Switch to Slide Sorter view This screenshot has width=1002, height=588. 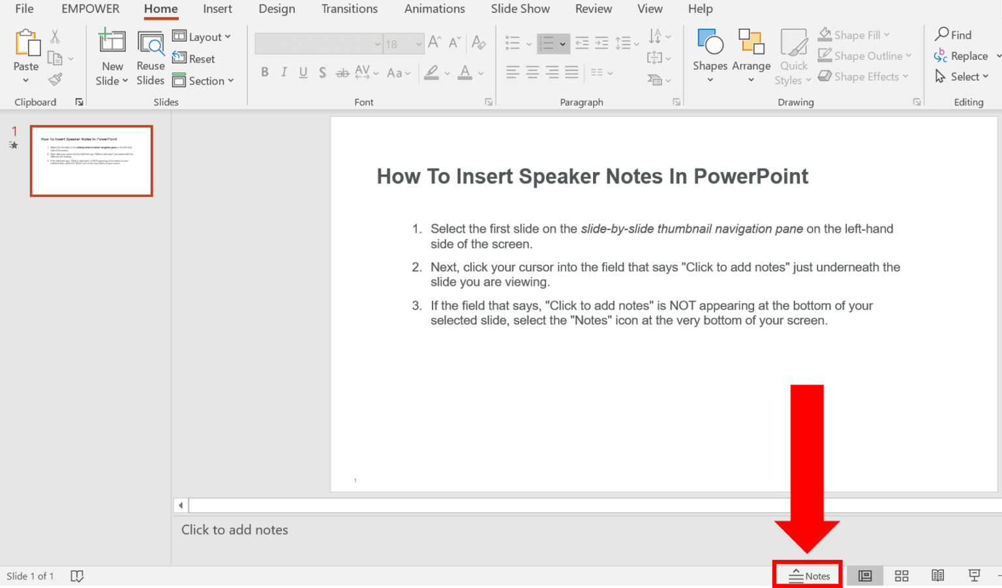902,576
